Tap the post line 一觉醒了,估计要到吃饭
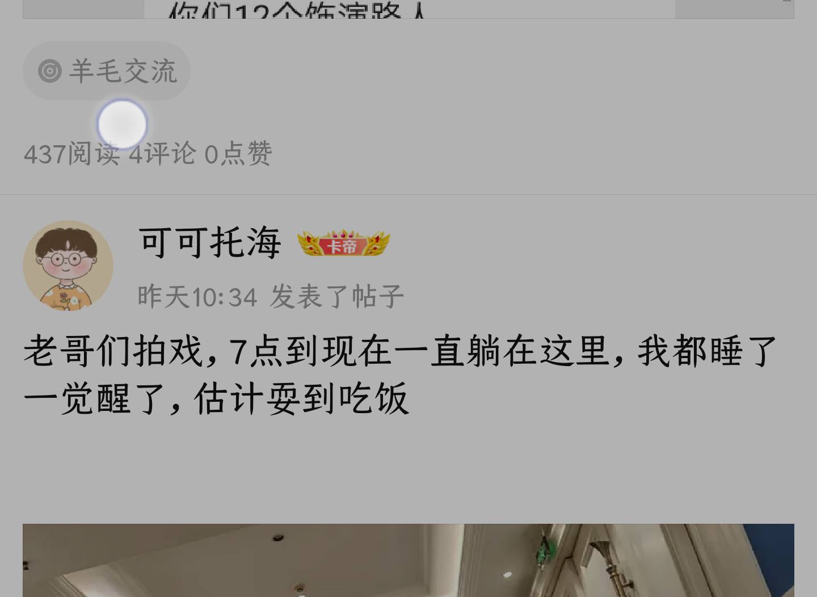This screenshot has height=597, width=817. (x=216, y=398)
